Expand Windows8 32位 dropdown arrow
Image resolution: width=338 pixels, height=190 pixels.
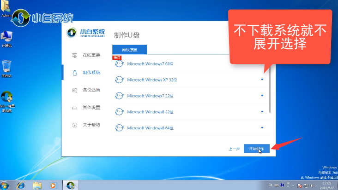point(262,112)
